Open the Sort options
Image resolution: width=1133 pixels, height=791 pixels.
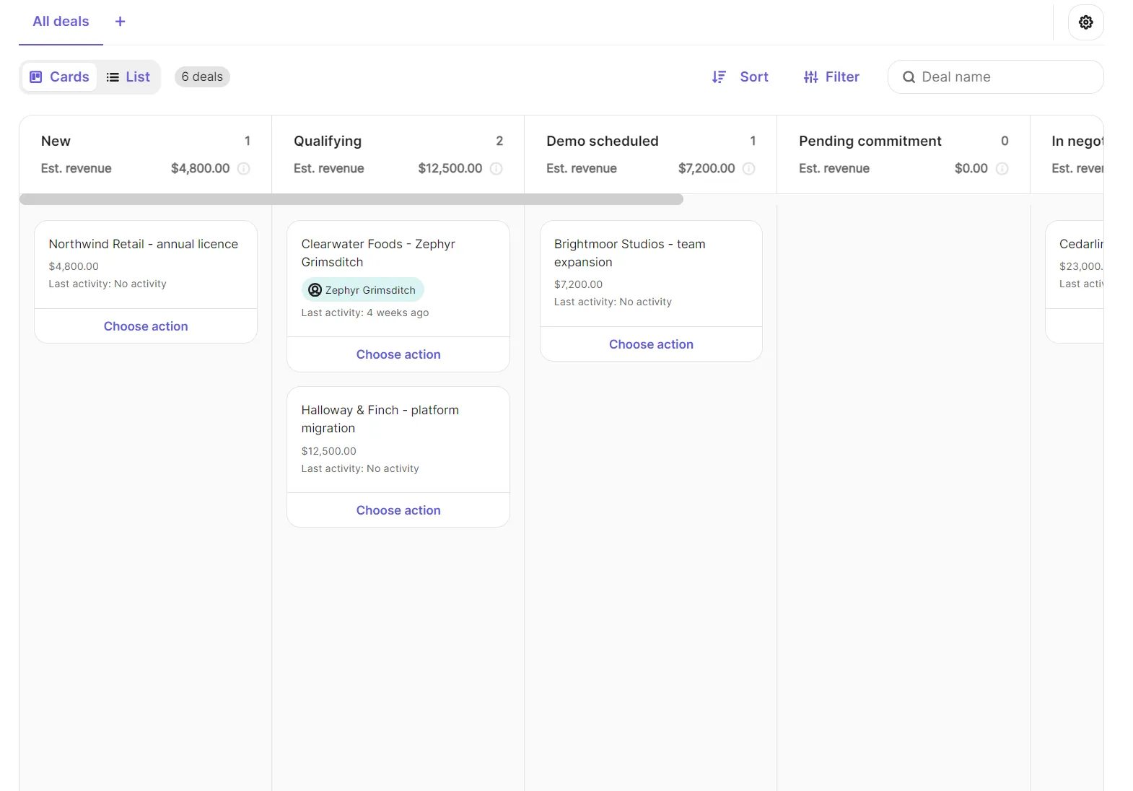tap(740, 77)
